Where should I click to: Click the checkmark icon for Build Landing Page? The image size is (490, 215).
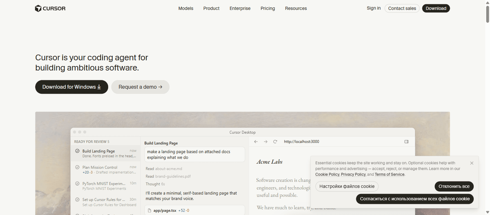coord(77,151)
